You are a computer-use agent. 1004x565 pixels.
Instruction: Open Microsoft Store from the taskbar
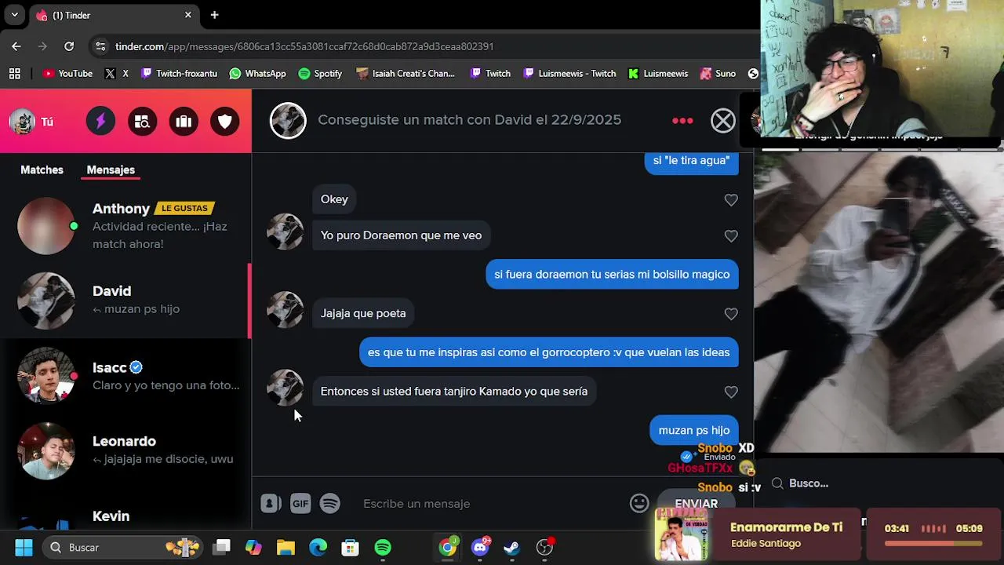[350, 548]
